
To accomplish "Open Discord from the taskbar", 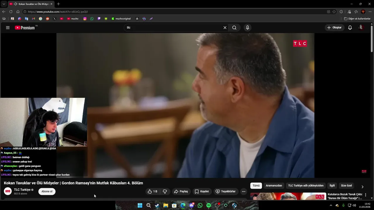I will 191,205.
